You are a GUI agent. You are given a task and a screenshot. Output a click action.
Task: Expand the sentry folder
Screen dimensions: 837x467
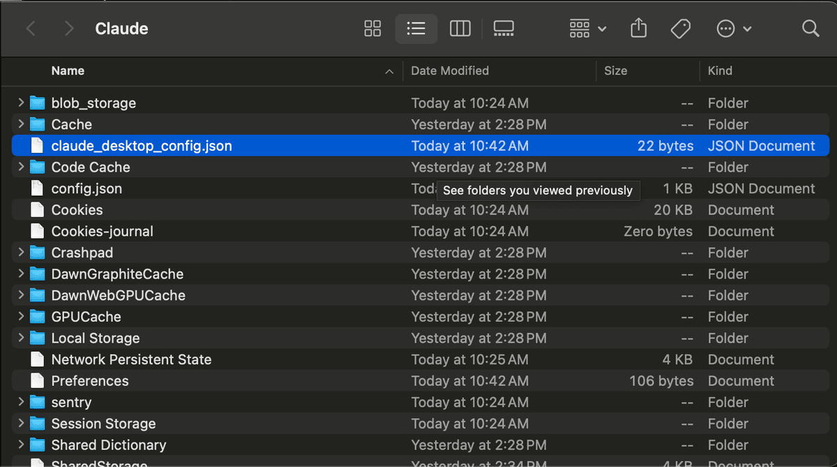tap(21, 402)
